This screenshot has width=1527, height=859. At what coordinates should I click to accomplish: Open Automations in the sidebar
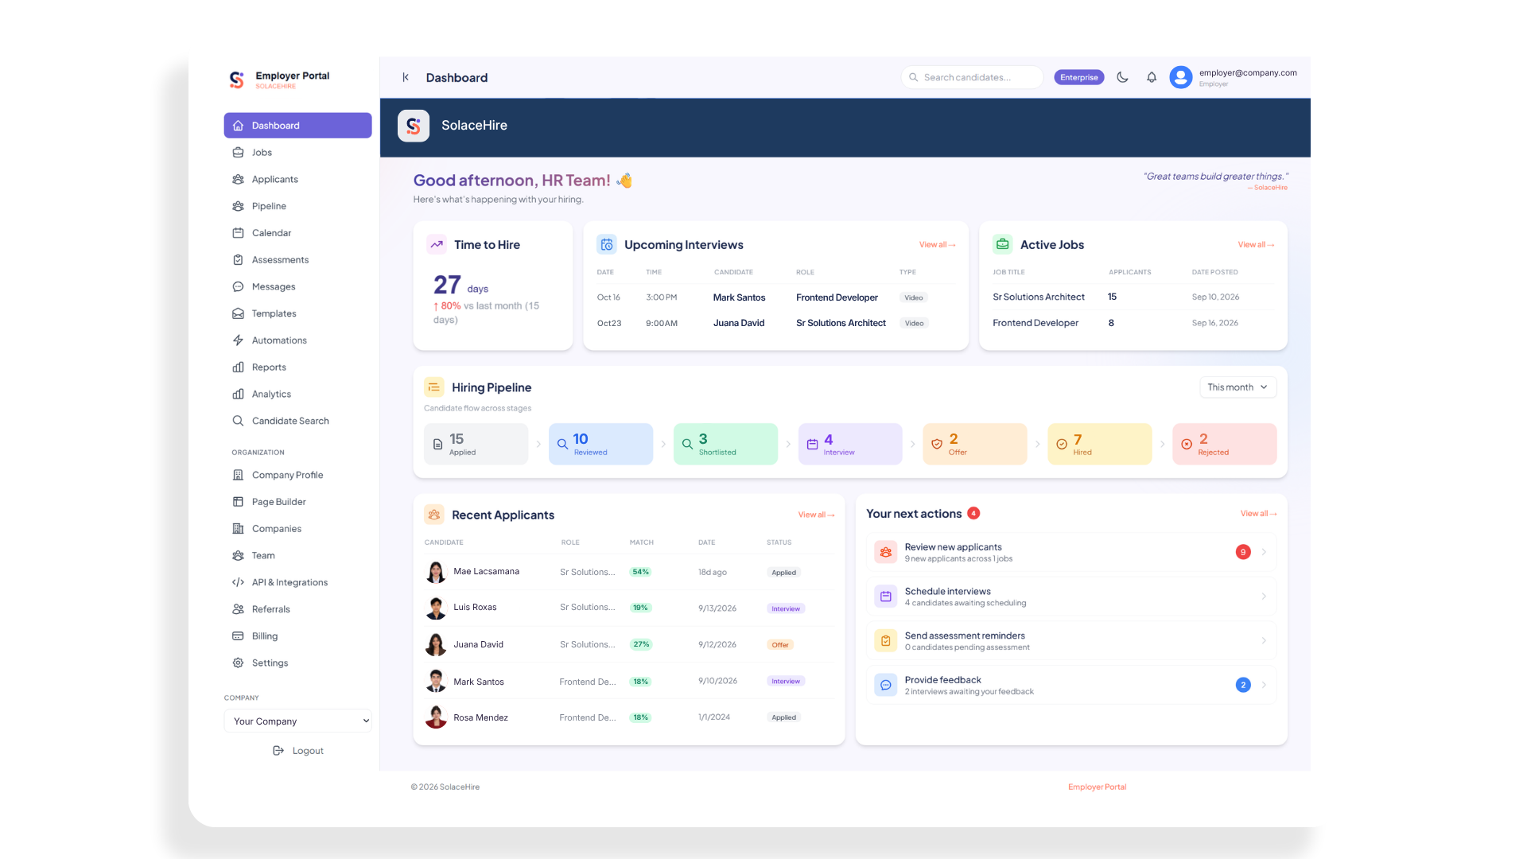click(297, 340)
